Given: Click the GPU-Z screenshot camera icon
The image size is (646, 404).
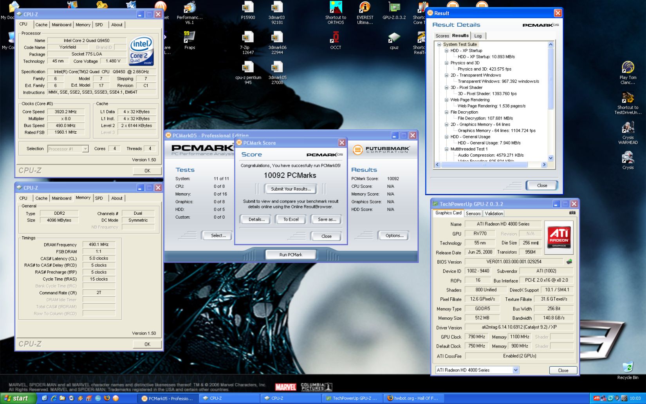Looking at the screenshot, I should [572, 213].
